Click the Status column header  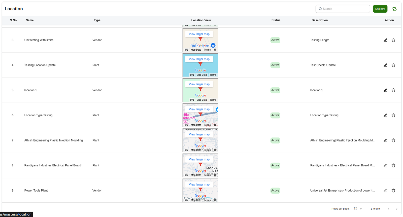point(276,20)
